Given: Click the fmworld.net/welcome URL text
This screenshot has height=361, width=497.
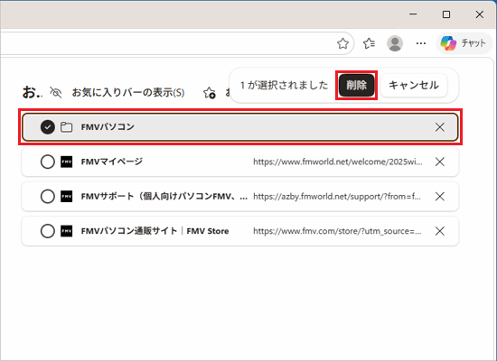Looking at the screenshot, I should click(338, 162).
